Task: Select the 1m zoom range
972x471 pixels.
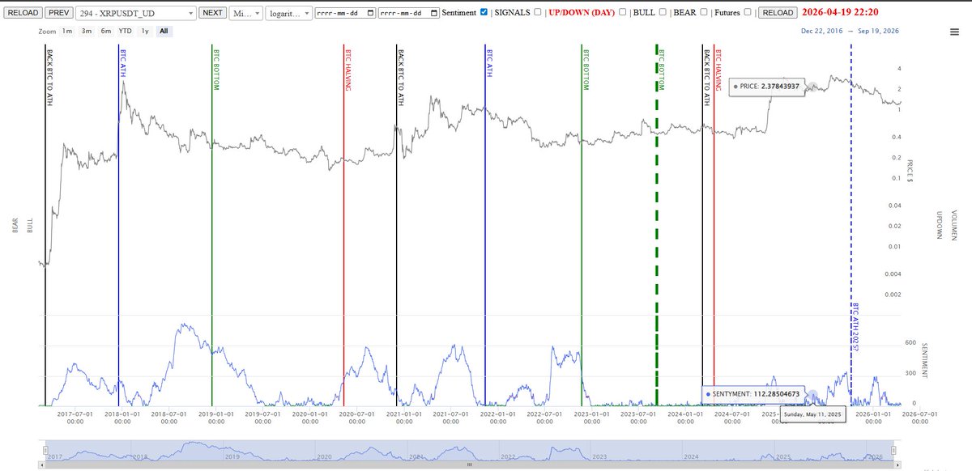Action: (x=66, y=31)
